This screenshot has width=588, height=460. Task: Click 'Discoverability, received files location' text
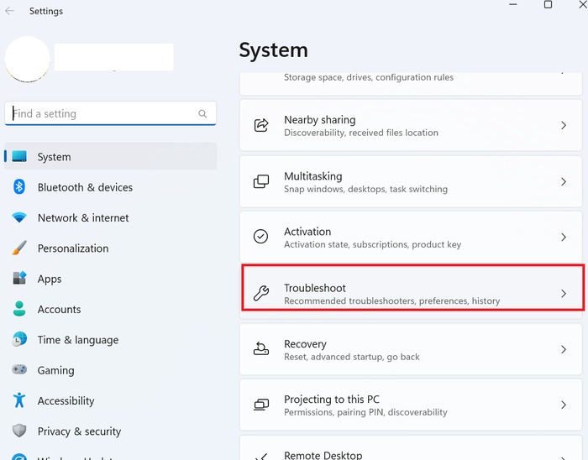click(x=361, y=133)
